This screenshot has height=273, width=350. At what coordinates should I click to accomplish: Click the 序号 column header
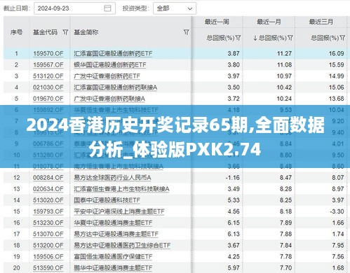click(x=16, y=32)
